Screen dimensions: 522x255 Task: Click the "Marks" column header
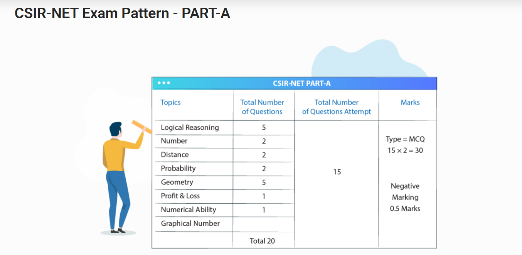coord(410,102)
